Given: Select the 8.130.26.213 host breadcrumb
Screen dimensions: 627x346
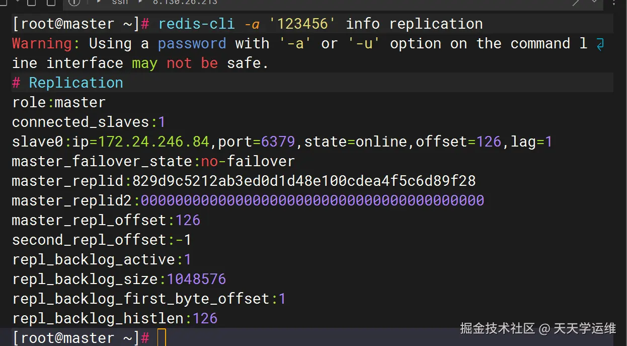Looking at the screenshot, I should point(185,3).
